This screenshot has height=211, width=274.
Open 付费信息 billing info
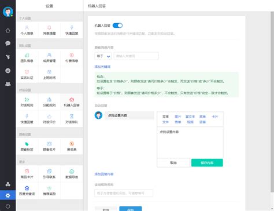pos(72,57)
